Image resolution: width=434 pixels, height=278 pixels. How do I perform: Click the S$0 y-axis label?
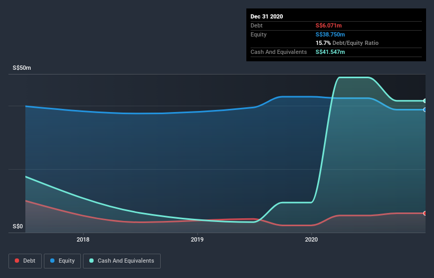click(18, 226)
